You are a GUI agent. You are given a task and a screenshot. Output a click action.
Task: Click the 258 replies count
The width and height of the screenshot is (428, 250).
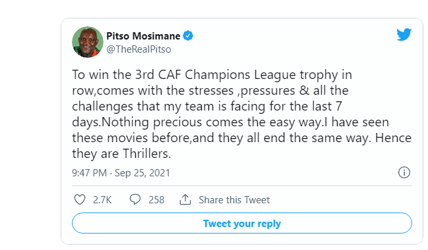[156, 200]
